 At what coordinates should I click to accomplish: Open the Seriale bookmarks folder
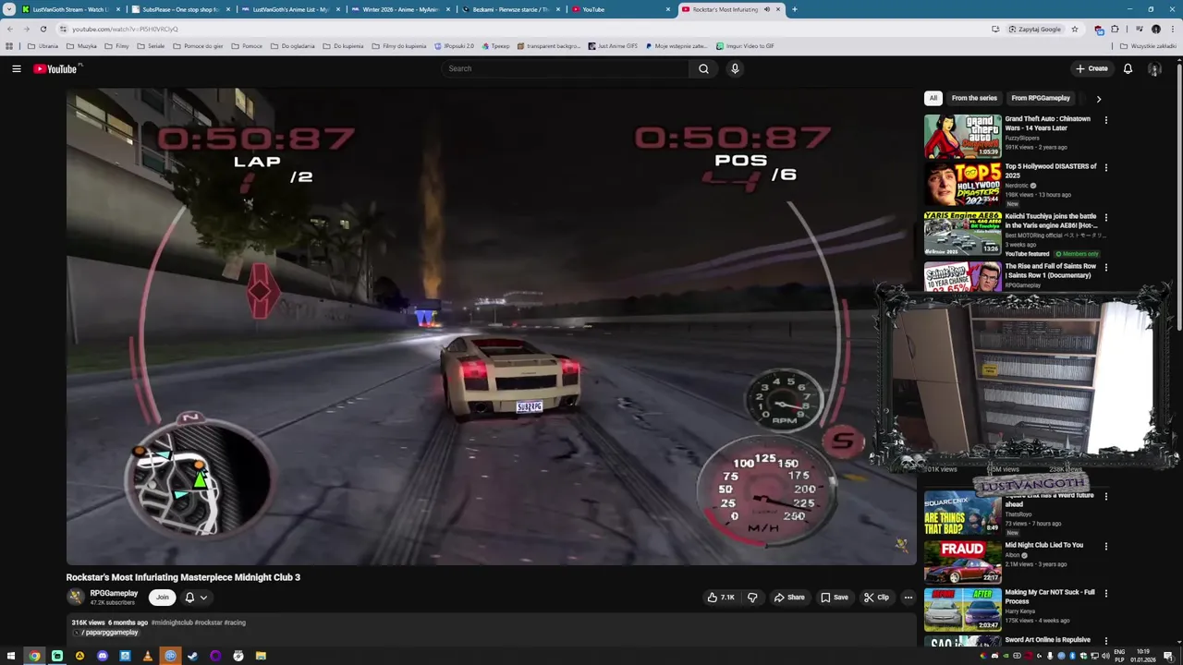click(x=151, y=46)
